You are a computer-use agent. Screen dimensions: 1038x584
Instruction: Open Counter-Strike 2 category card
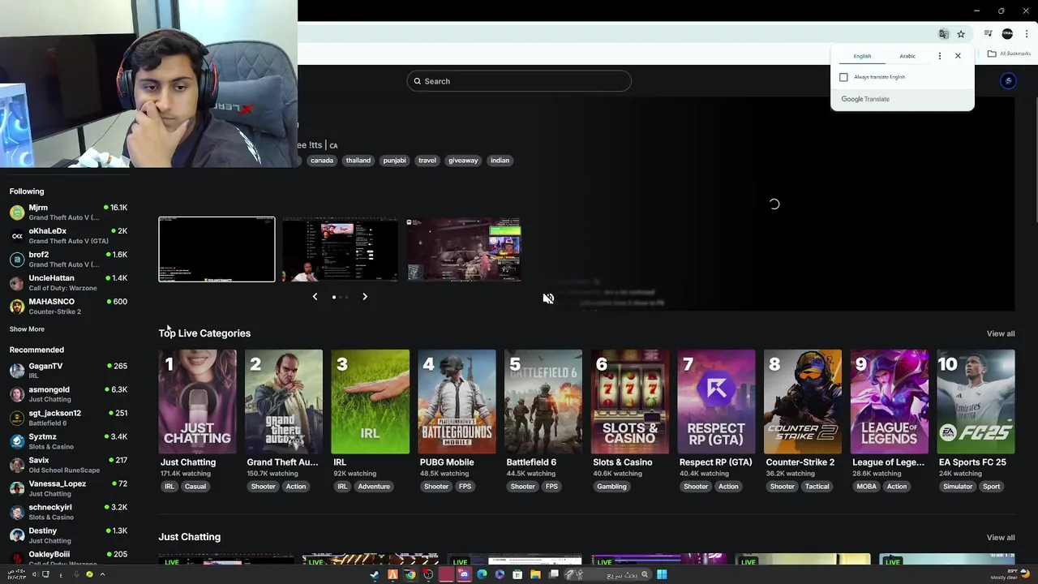point(803,401)
